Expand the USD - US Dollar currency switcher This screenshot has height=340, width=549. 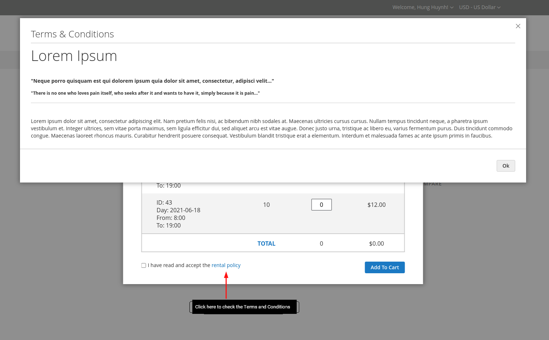coord(480,7)
